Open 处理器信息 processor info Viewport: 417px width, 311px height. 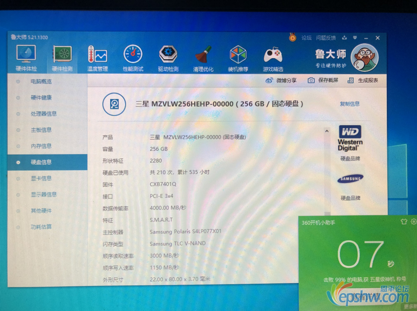(x=44, y=114)
